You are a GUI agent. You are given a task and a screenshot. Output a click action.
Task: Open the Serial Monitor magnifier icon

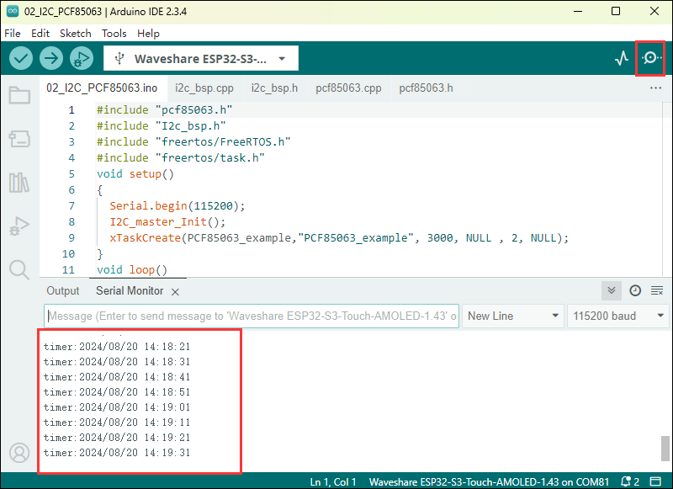pos(650,58)
